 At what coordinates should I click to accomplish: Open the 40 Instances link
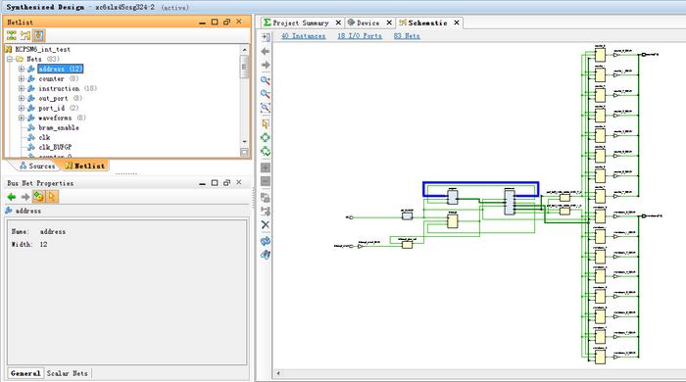(x=303, y=36)
